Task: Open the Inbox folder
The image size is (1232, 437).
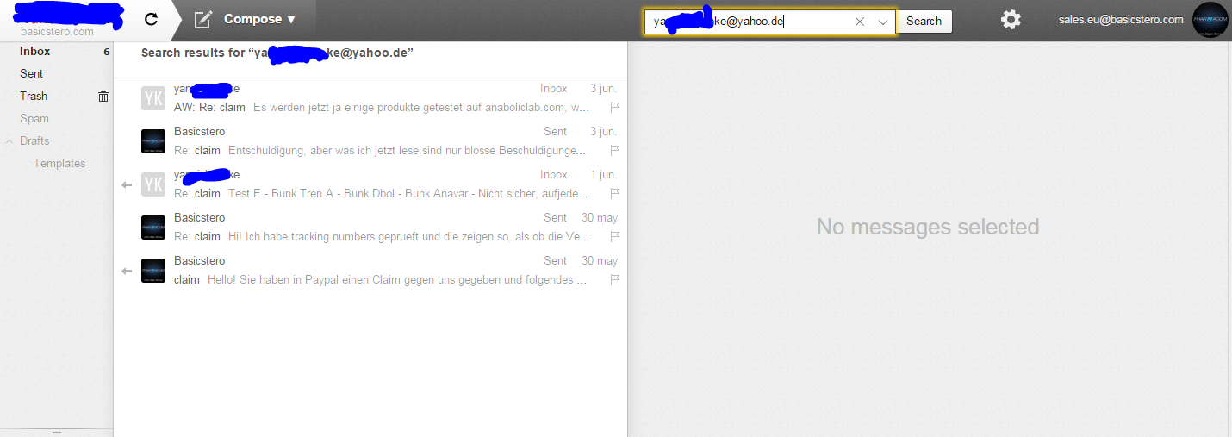Action: coord(35,52)
